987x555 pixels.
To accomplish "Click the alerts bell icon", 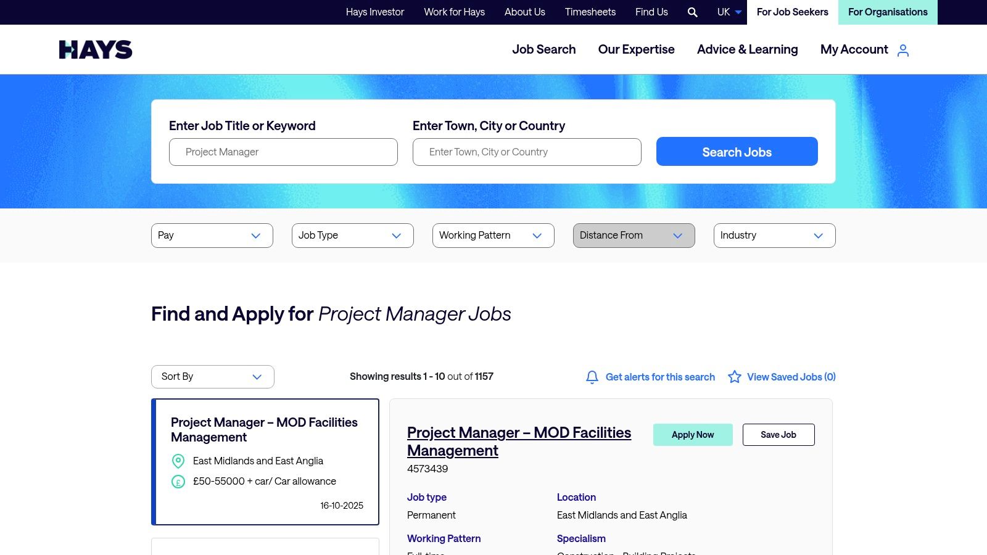I will pos(592,377).
